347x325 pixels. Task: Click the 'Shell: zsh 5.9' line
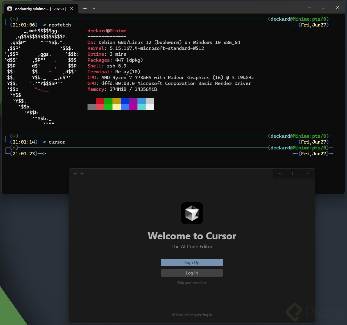coord(107,66)
